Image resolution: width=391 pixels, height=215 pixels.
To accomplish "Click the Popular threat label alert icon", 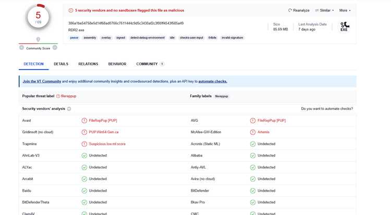I will 58,96.
